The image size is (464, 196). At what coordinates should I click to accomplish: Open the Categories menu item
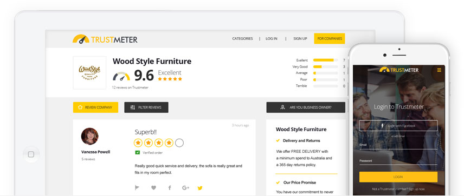242,39
